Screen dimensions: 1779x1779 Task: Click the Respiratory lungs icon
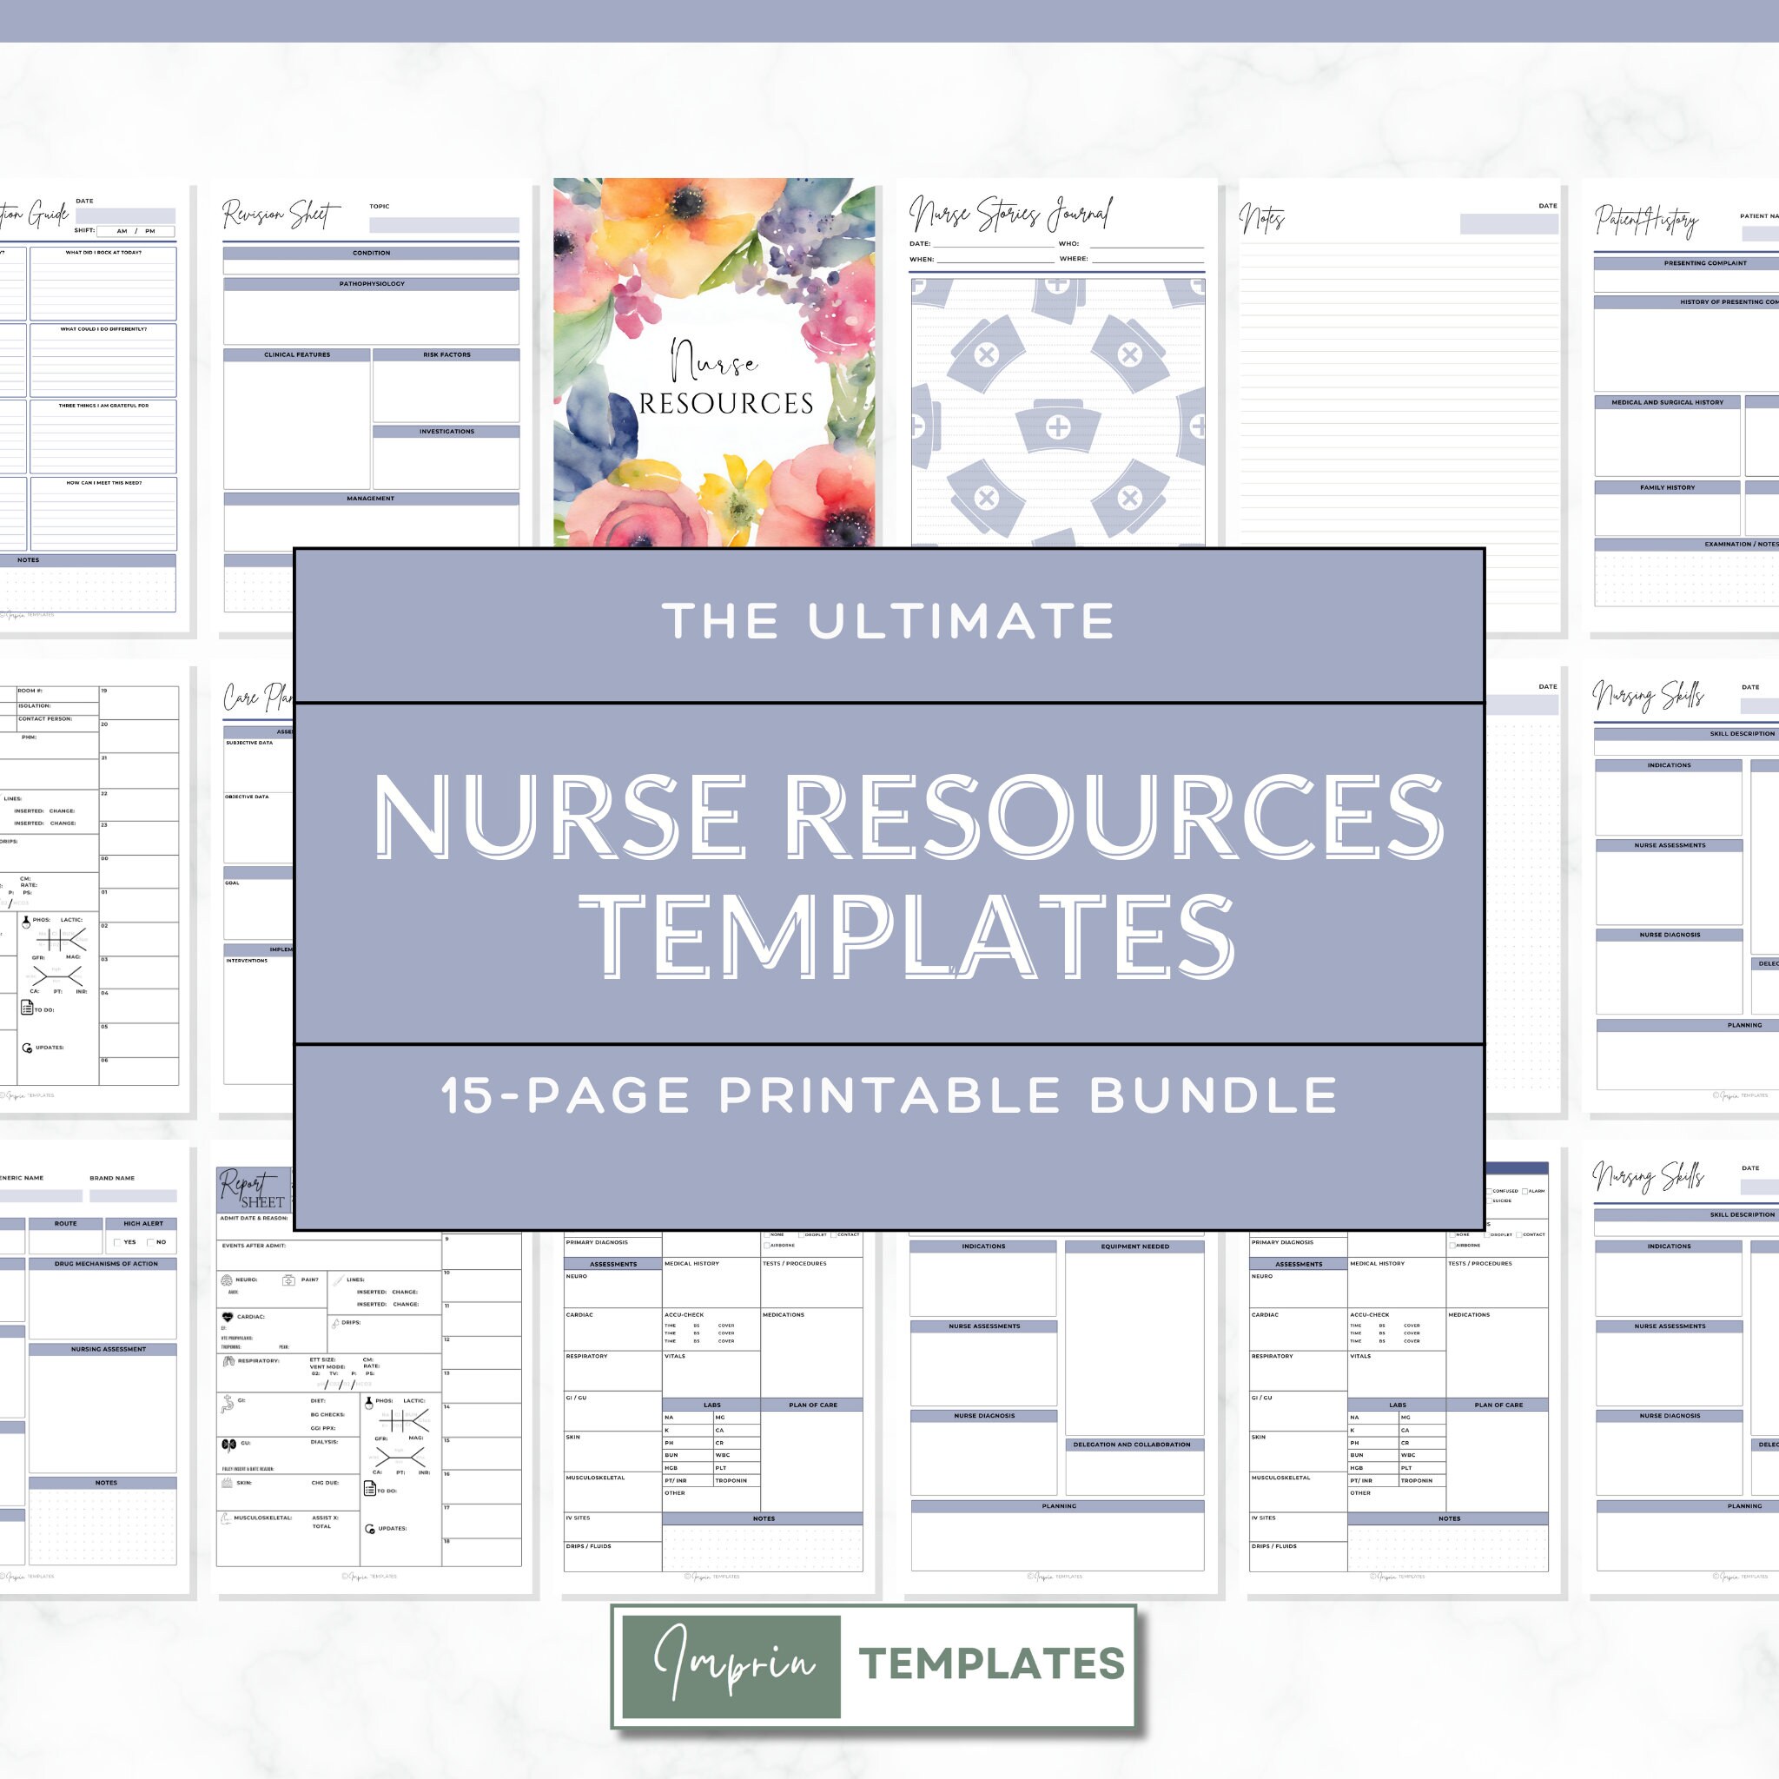tap(229, 1361)
